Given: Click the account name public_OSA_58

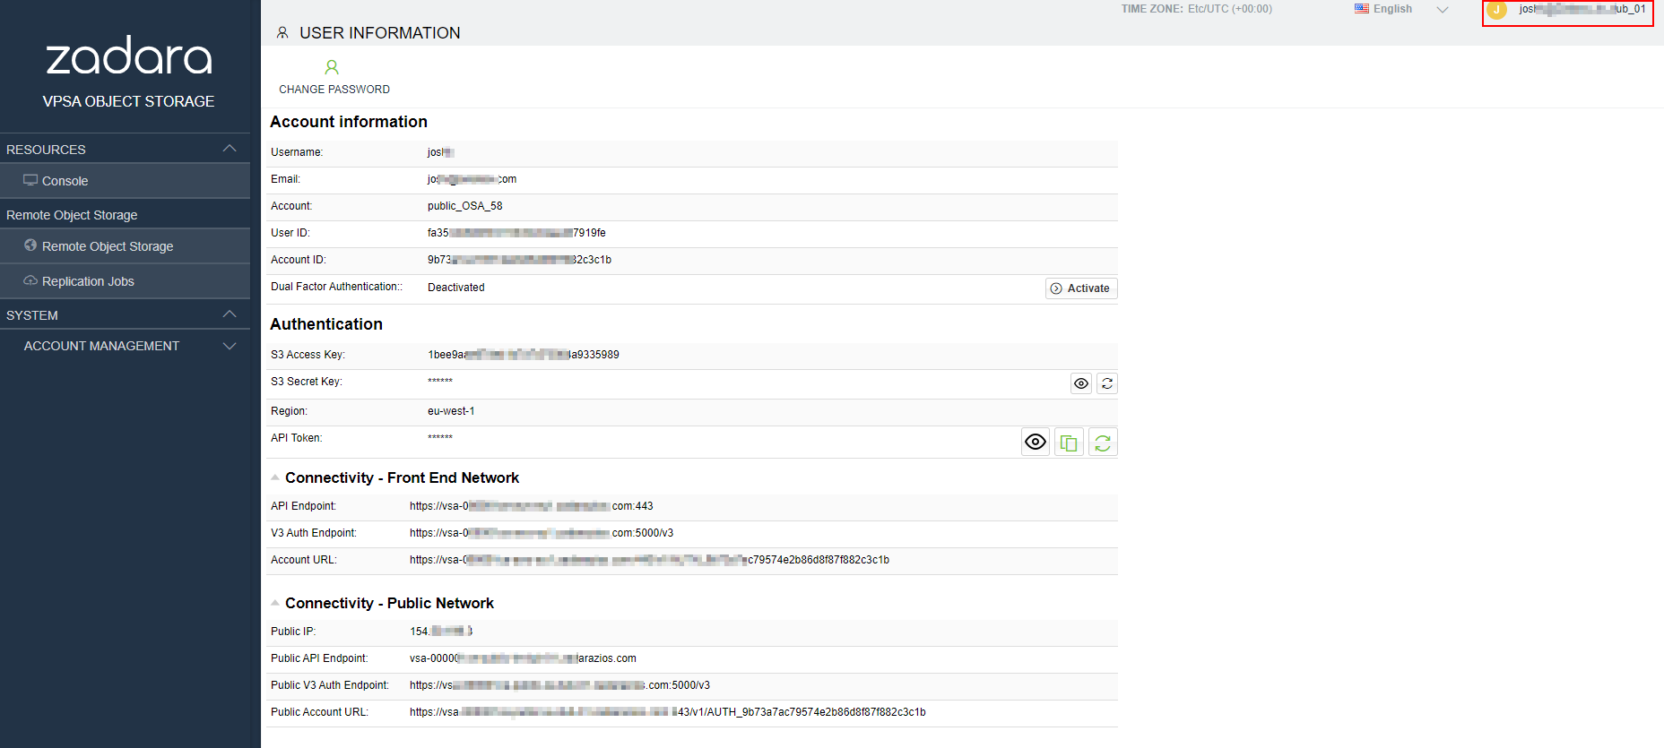Looking at the screenshot, I should tap(464, 206).
